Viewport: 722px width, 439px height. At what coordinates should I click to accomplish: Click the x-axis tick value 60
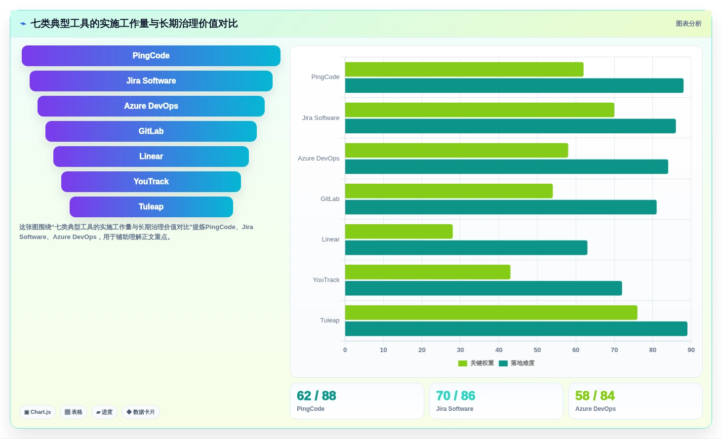tap(576, 350)
